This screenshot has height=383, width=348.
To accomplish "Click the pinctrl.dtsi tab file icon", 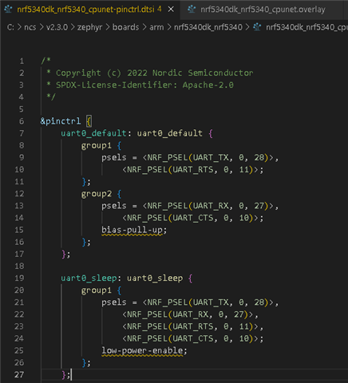I will [x=8, y=10].
